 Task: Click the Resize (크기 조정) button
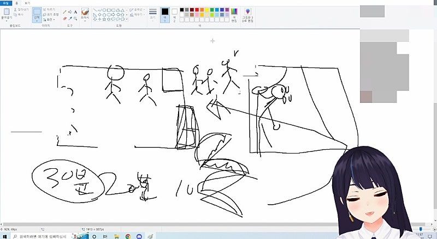(x=51, y=15)
